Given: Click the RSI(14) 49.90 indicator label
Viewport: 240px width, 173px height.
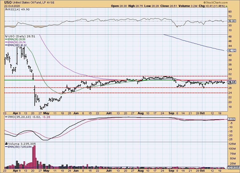Looking at the screenshot, I should click(x=18, y=10).
